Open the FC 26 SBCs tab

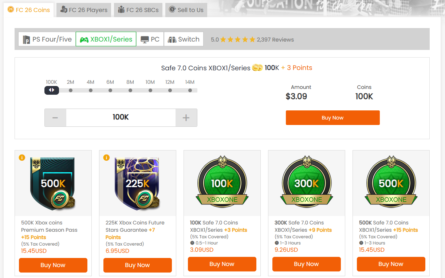coord(138,10)
